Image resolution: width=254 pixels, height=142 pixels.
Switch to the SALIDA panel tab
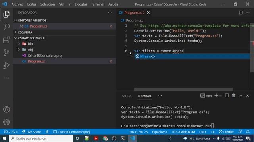pyautogui.click(x=127, y=96)
